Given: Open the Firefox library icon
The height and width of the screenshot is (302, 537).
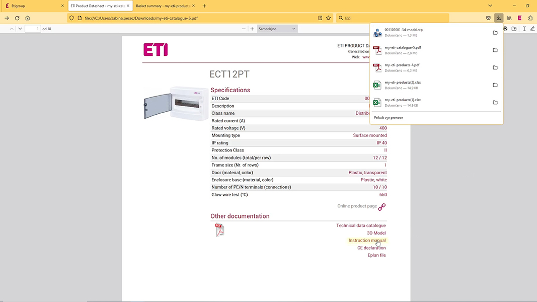Looking at the screenshot, I should (509, 18).
